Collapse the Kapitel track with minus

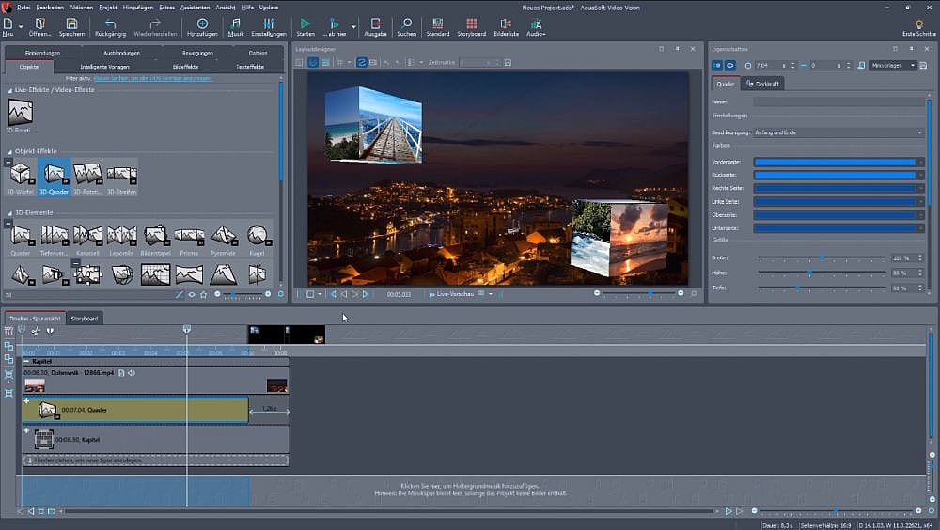coord(26,361)
